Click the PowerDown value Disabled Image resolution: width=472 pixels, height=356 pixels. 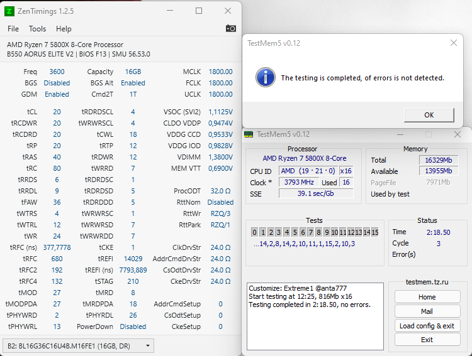coord(133,326)
